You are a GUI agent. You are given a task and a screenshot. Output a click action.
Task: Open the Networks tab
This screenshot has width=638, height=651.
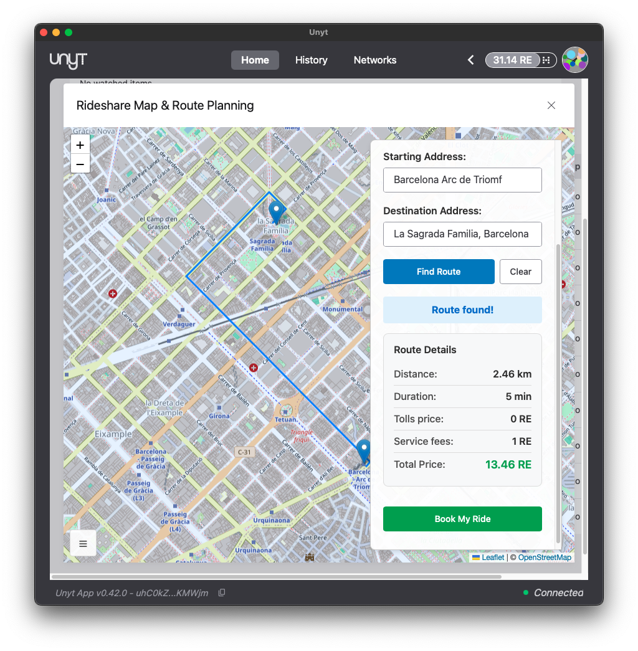click(x=374, y=60)
